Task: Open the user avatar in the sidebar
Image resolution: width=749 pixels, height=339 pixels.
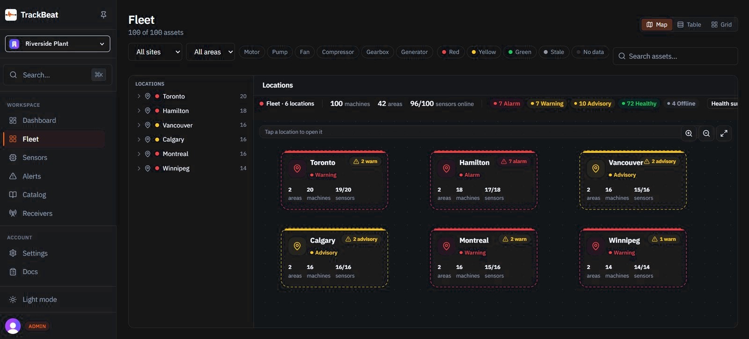Action: (x=13, y=326)
